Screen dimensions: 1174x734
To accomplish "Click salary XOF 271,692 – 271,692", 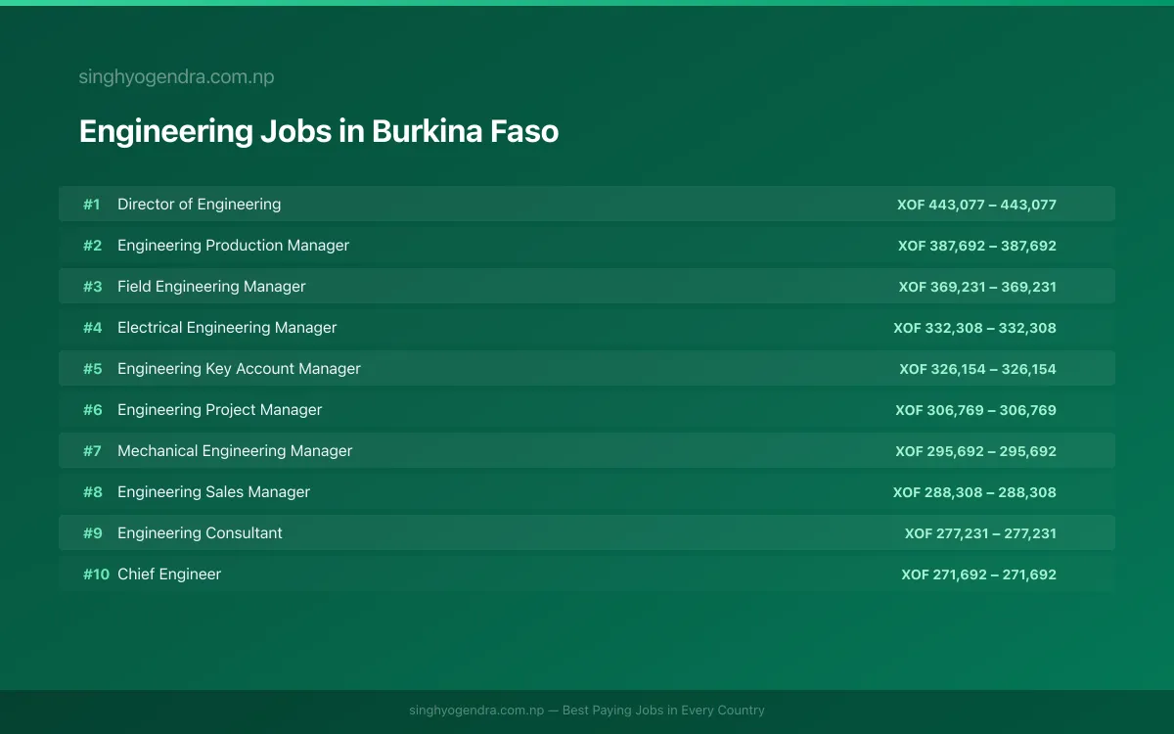I will tap(978, 574).
